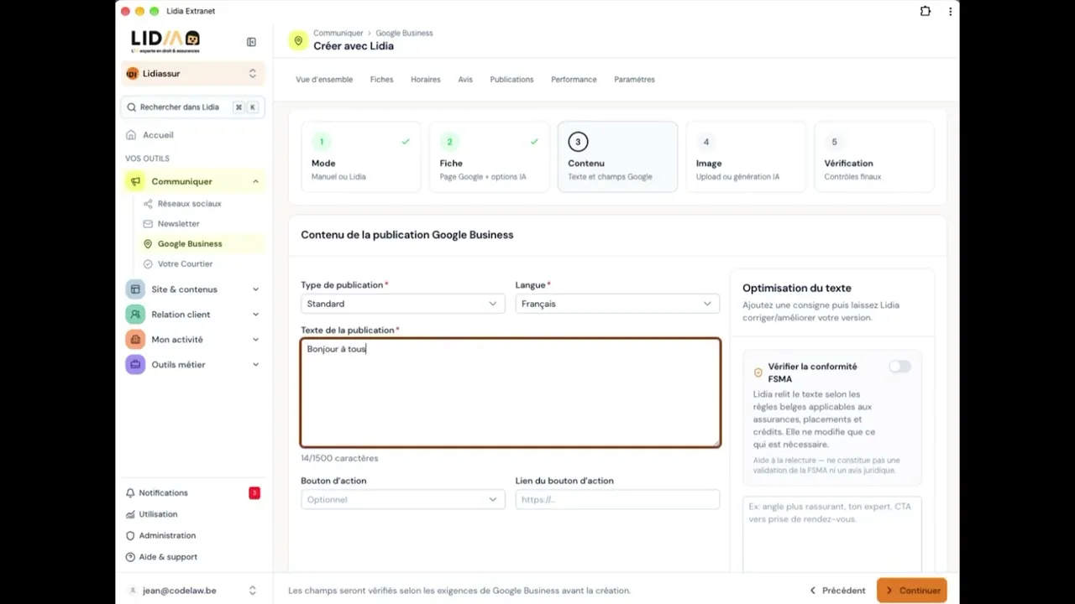Open the jean@codelaw.be account menu

(x=193, y=591)
